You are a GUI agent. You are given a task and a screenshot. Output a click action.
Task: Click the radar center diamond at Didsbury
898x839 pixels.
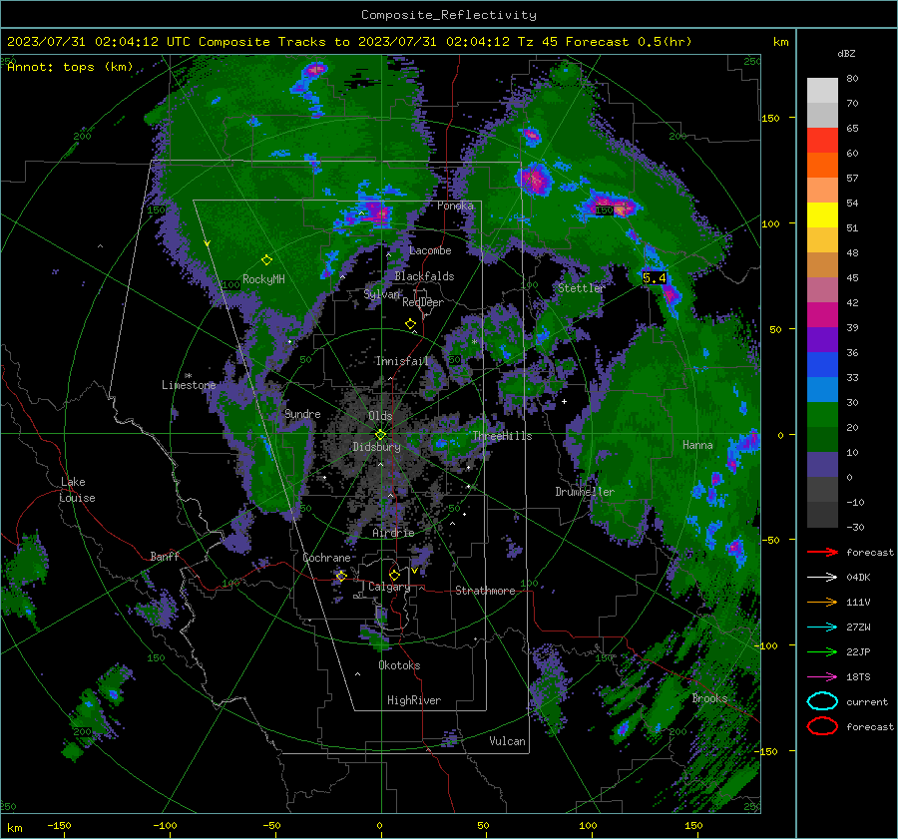[x=380, y=434]
